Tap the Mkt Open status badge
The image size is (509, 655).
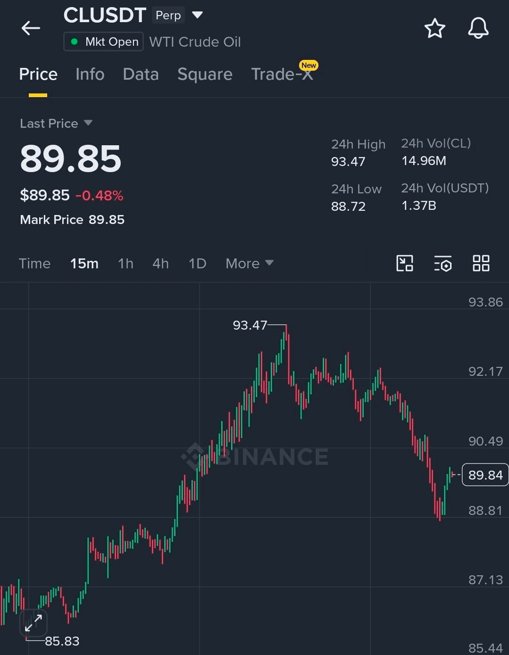(x=103, y=42)
